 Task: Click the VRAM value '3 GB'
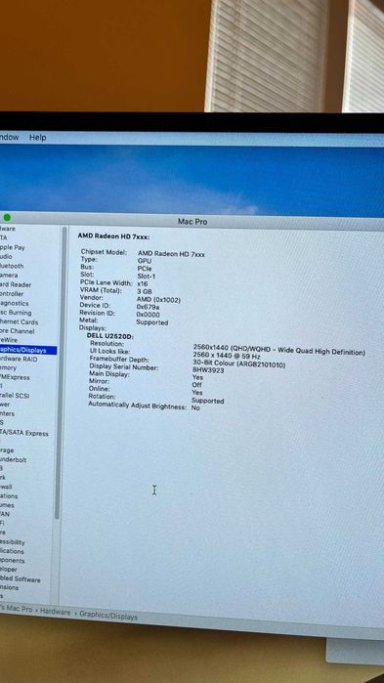click(x=145, y=291)
